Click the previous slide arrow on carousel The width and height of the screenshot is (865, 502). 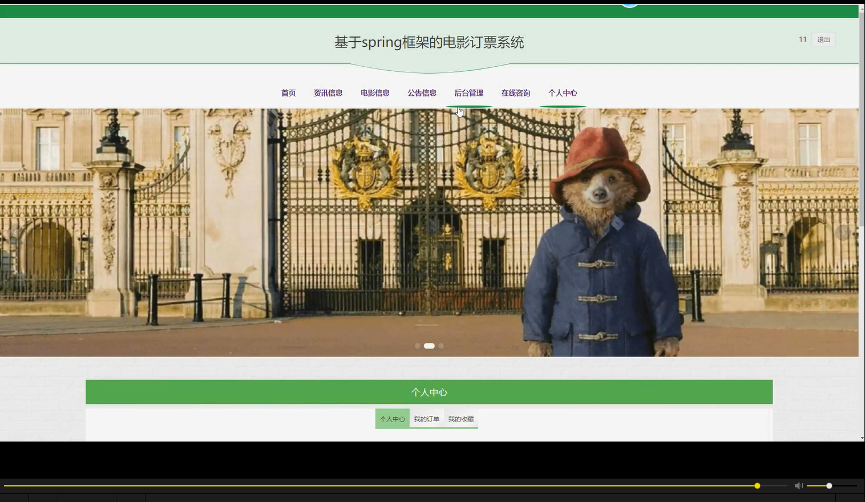[14, 232]
